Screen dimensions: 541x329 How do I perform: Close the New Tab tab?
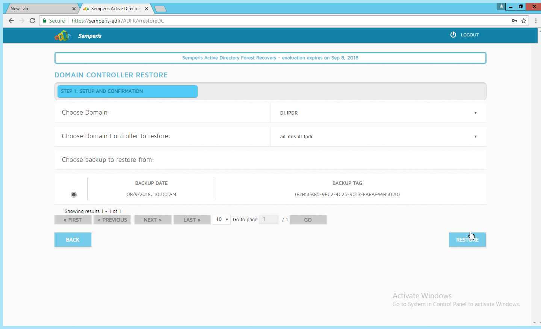74,9
